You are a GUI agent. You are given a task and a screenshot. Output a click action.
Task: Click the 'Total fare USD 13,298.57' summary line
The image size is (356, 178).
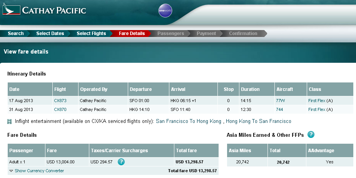tap(192, 171)
